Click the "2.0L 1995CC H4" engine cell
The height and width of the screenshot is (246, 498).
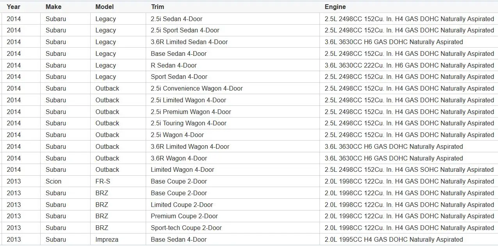coord(409,239)
